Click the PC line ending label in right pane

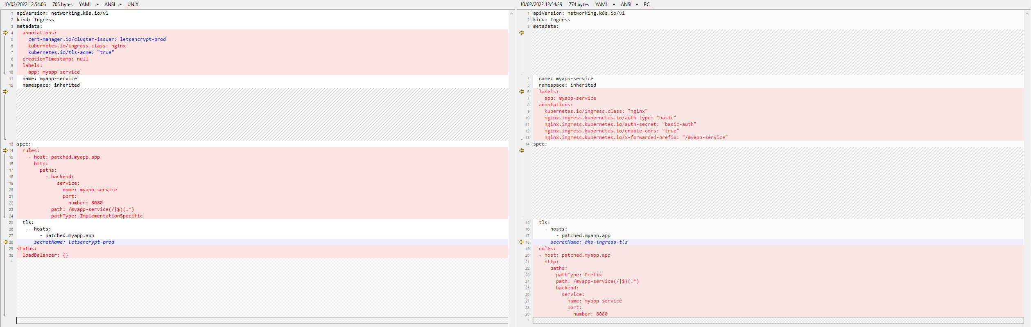tap(647, 4)
